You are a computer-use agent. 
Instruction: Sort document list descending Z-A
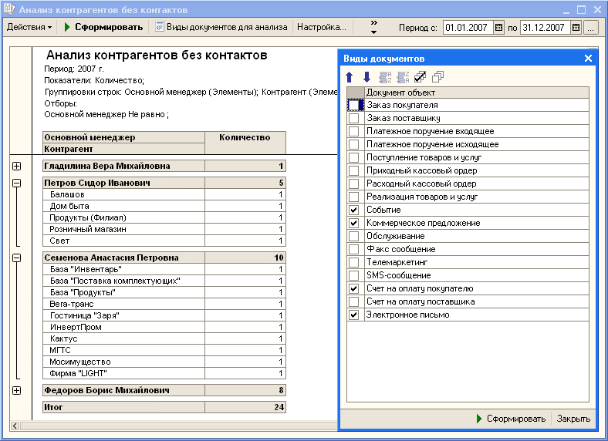click(402, 77)
